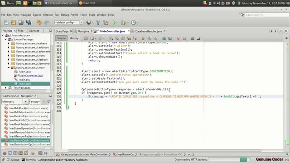Click the Find Selection magnifier icon in editor toolbar
The width and height of the screenshot is (290, 163).
(111, 38)
